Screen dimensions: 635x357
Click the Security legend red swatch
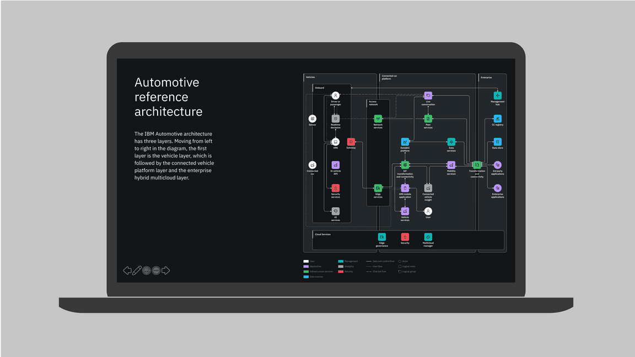pyautogui.click(x=341, y=272)
